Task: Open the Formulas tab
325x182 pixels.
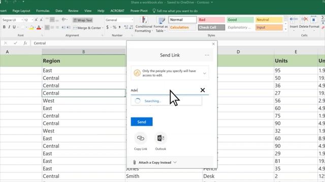Action: 43,11
